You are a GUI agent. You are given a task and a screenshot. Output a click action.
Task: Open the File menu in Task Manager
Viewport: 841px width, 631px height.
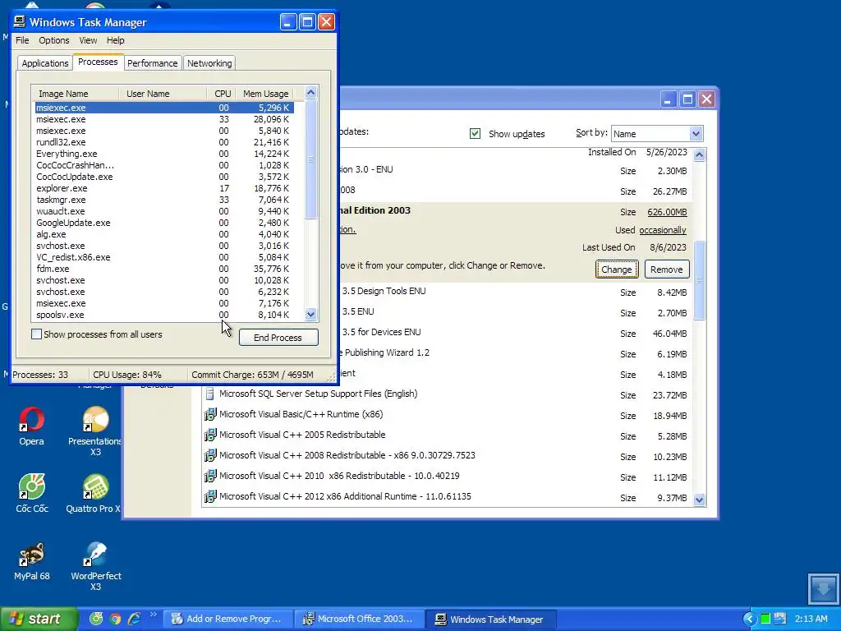pos(22,40)
